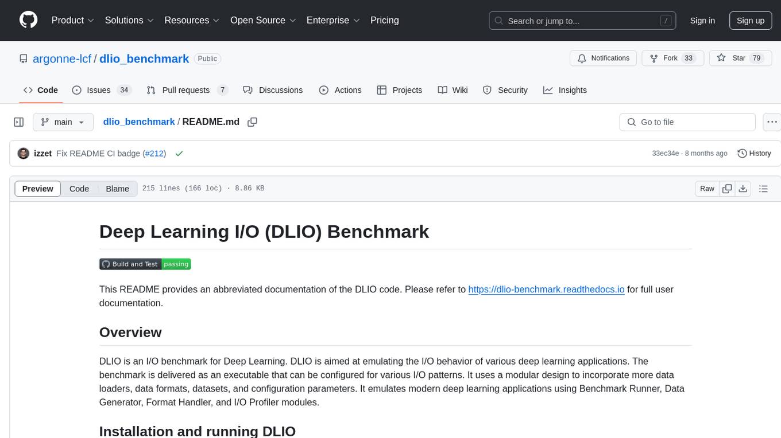
Task: Open the Insights tab
Action: coord(565,90)
